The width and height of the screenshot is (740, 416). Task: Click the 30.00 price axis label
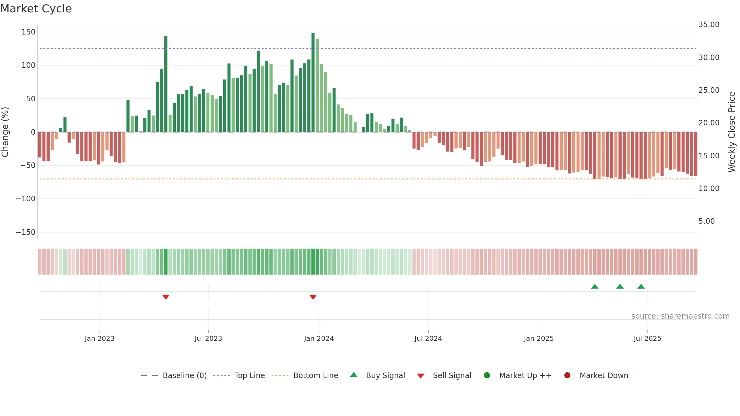click(x=709, y=58)
